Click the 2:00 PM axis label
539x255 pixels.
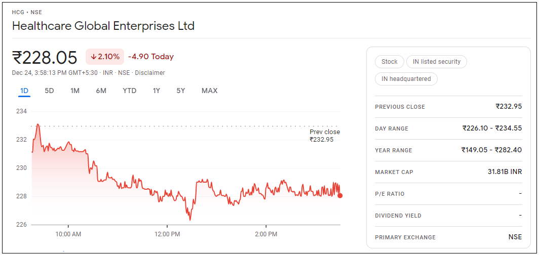click(x=266, y=235)
